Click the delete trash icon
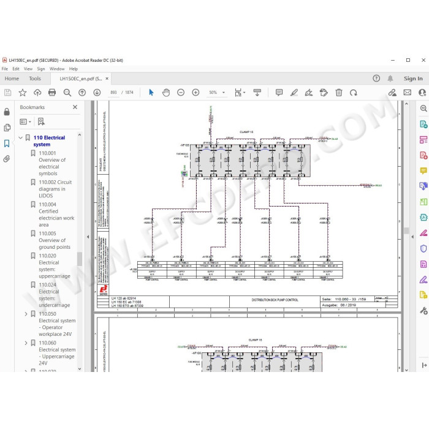This screenshot has width=429, height=429. click(x=339, y=93)
